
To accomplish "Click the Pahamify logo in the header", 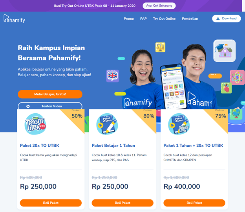I will click(x=14, y=18).
